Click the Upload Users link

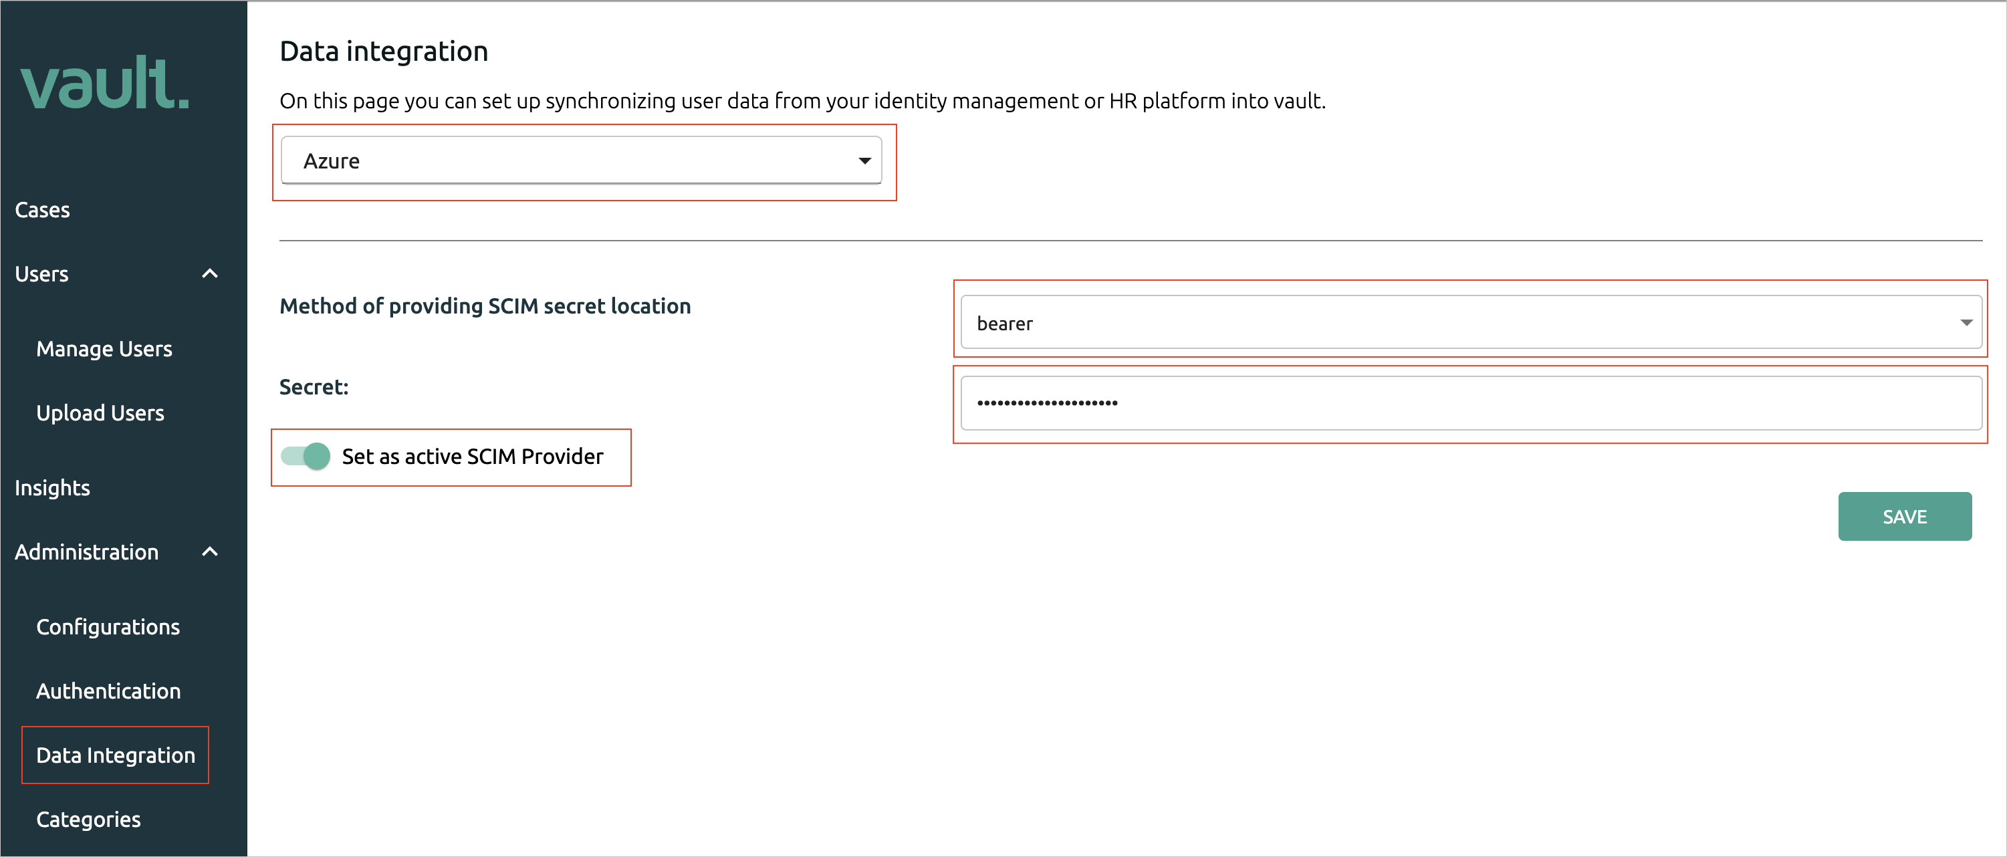[100, 412]
